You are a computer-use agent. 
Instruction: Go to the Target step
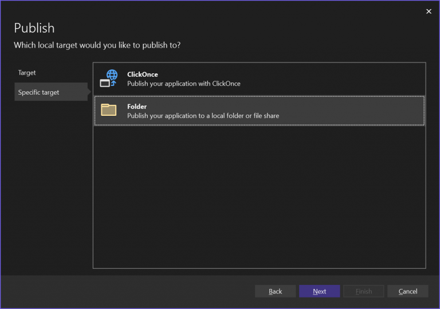point(27,73)
